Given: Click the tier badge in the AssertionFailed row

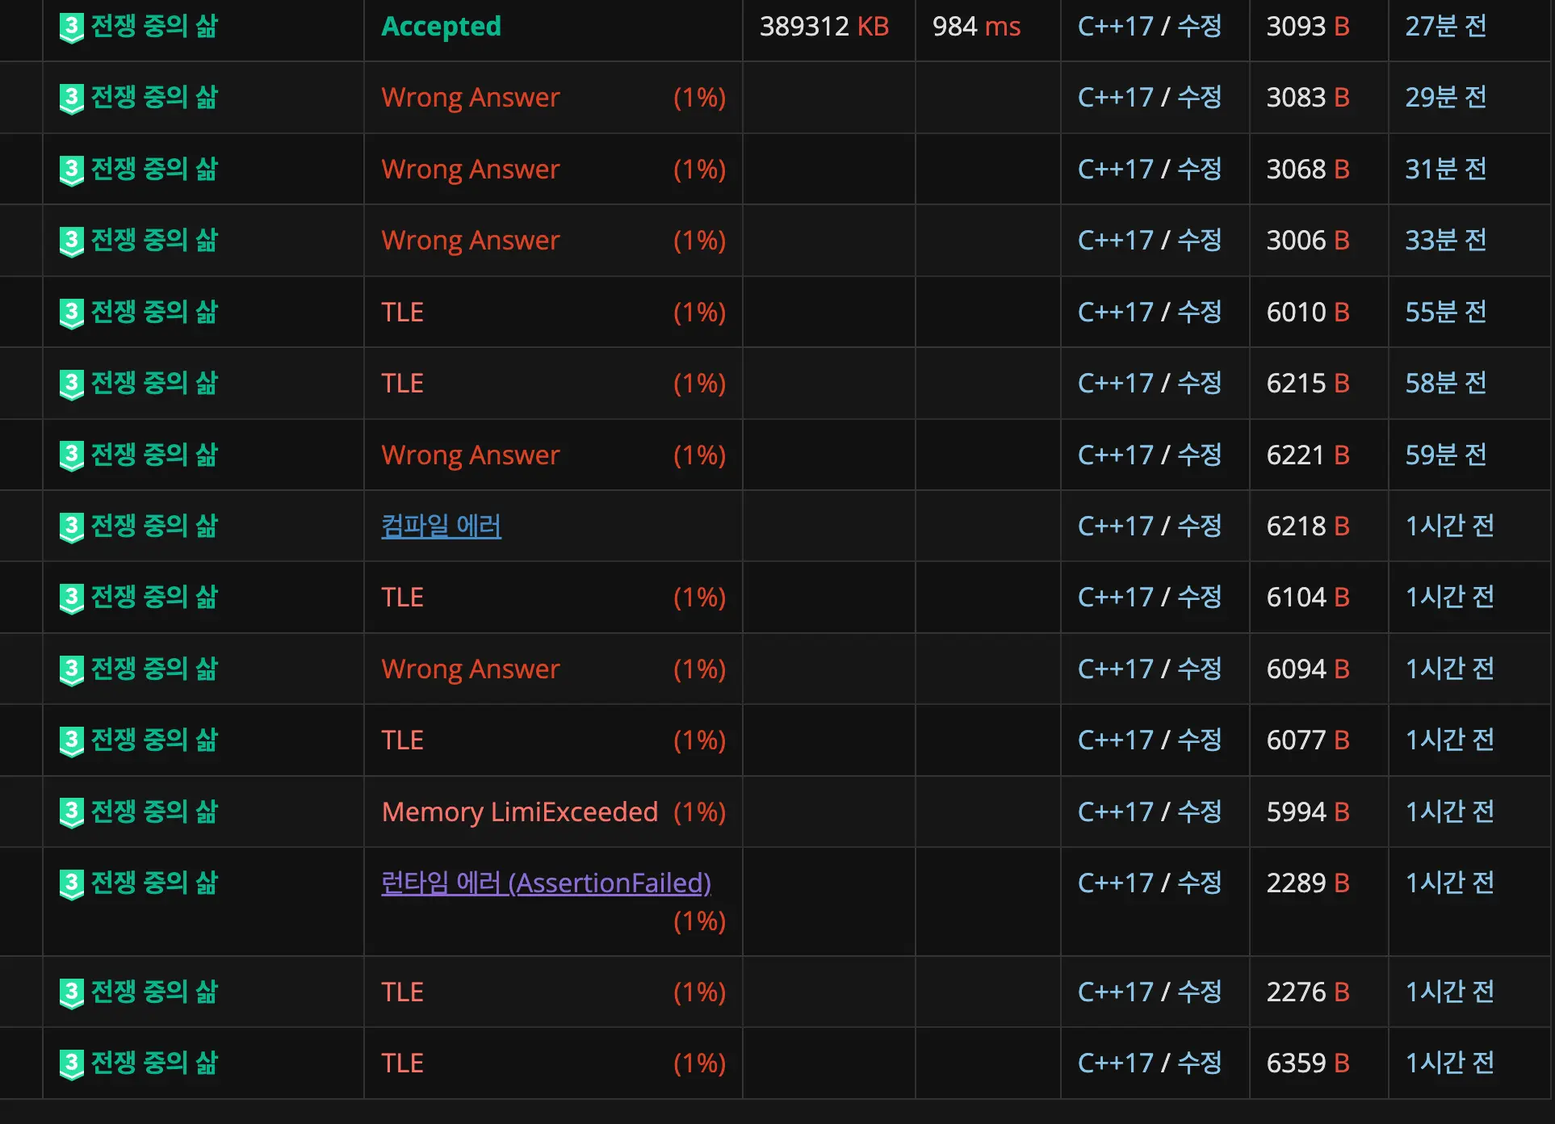Looking at the screenshot, I should pyautogui.click(x=71, y=884).
